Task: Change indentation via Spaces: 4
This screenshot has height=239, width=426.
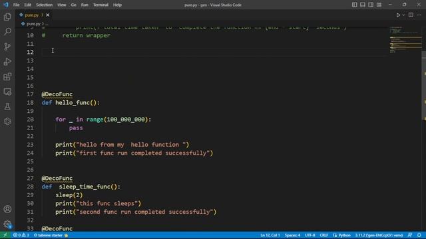Action: pos(292,235)
